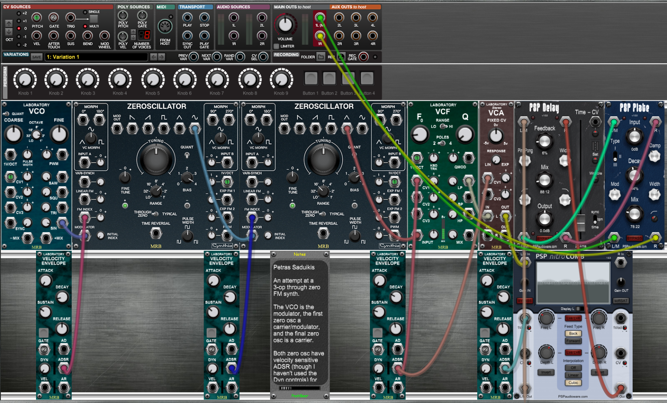Click the transport PLAY jack
Image resolution: width=667 pixels, height=403 pixels.
click(x=188, y=17)
